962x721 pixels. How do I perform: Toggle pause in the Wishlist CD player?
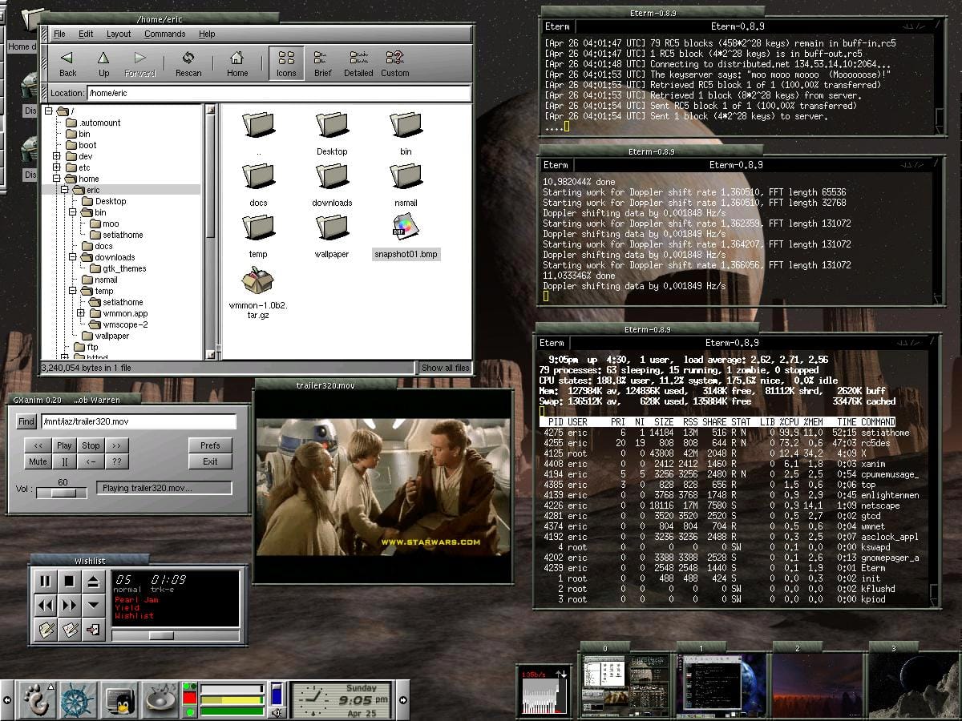click(46, 582)
